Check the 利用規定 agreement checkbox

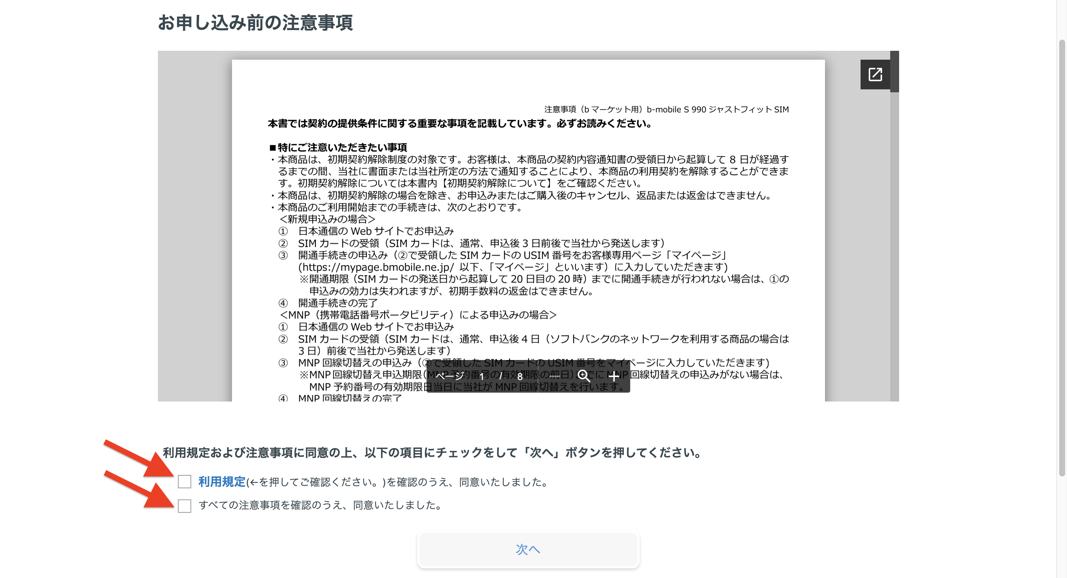tap(184, 482)
